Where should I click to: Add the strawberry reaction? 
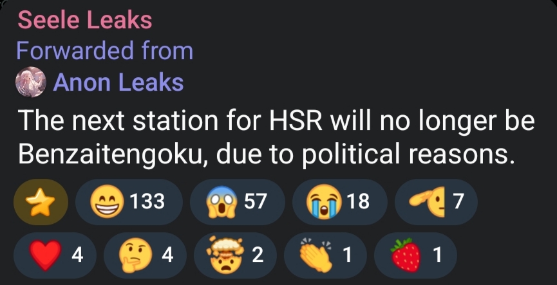[x=415, y=255]
